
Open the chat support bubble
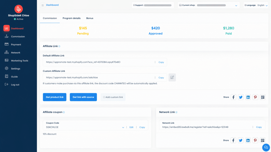click(x=266, y=147)
